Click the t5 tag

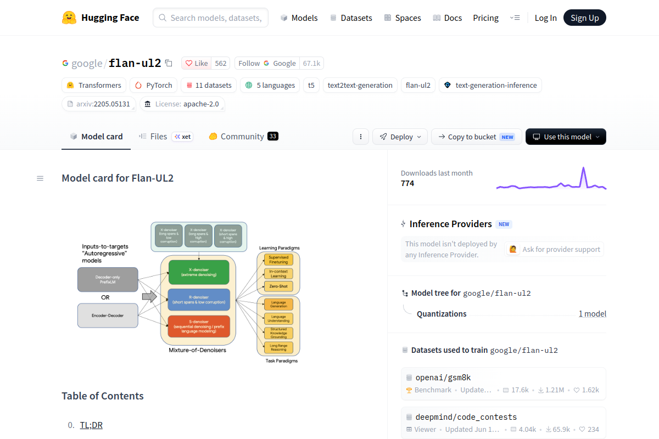tap(311, 85)
